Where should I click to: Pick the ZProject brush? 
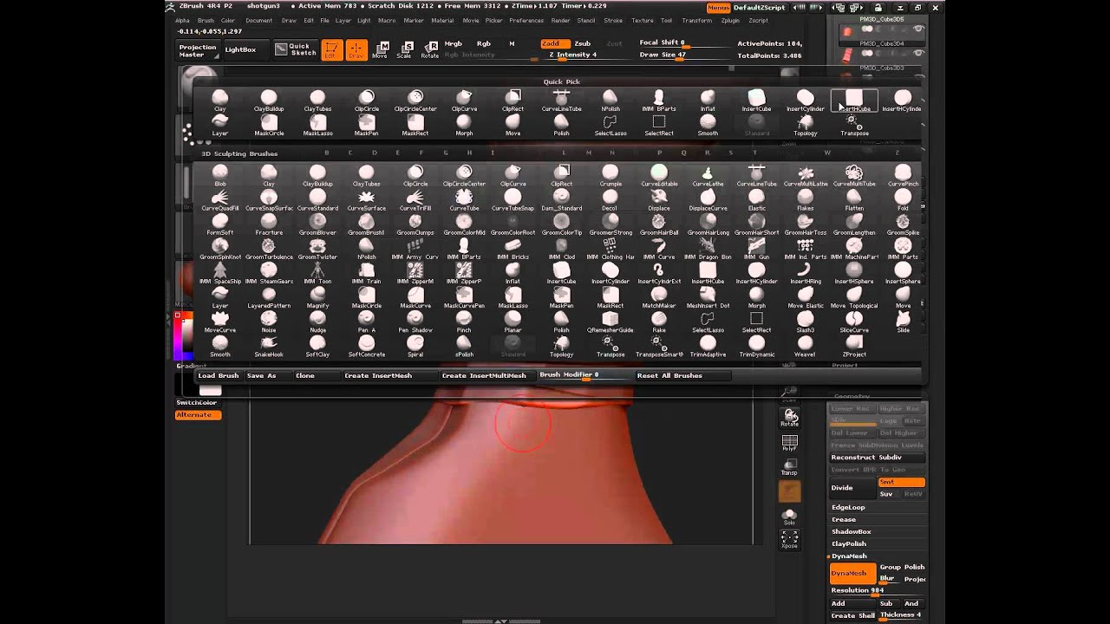pos(854,346)
